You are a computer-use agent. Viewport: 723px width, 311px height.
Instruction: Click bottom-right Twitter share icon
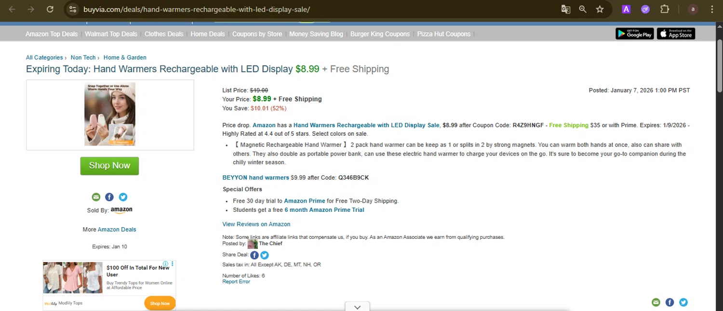pos(683,302)
